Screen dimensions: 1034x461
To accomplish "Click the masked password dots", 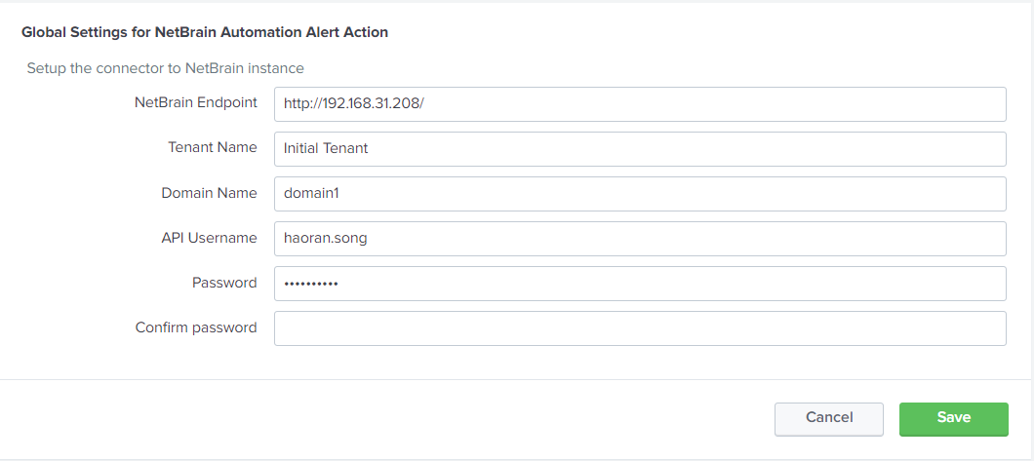I will tap(310, 284).
